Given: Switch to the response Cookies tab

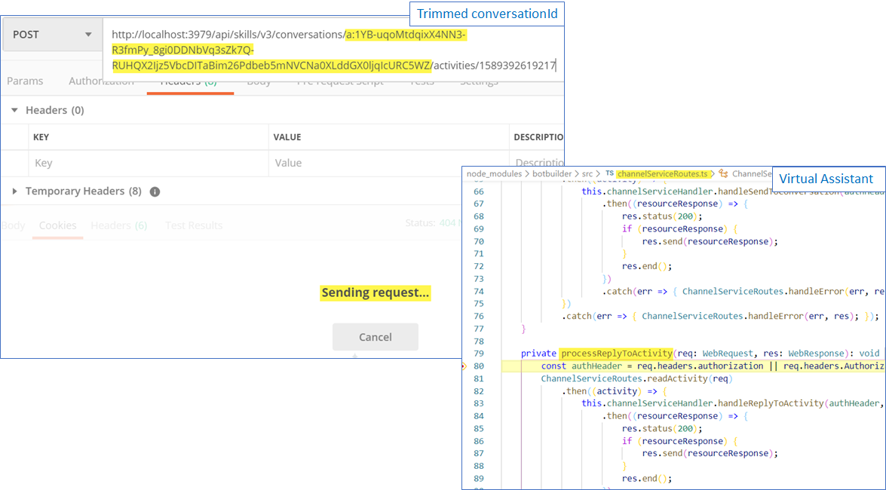Looking at the screenshot, I should click(x=57, y=225).
